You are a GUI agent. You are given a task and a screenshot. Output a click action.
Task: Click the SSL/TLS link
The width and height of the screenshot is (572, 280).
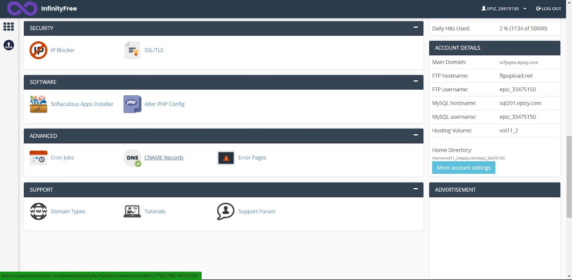click(154, 50)
